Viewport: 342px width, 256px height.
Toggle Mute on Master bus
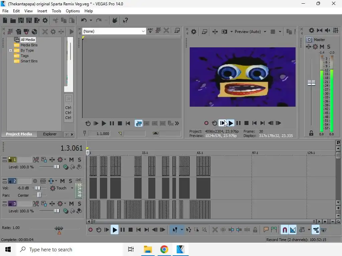[322, 47]
